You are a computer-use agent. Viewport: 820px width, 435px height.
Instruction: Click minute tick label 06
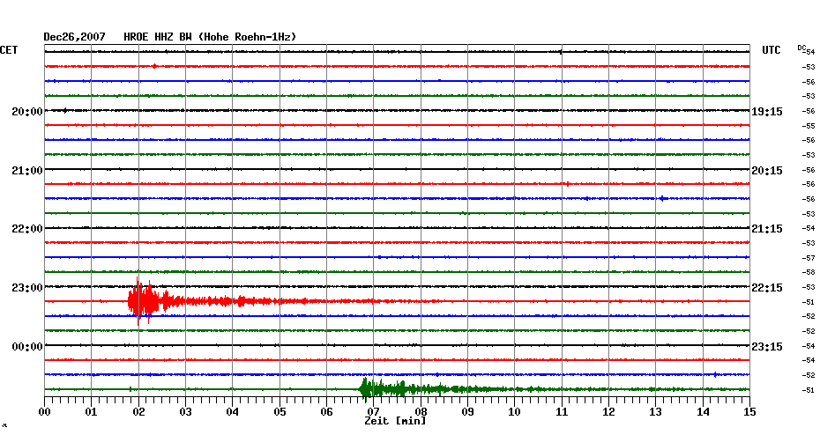tap(326, 411)
